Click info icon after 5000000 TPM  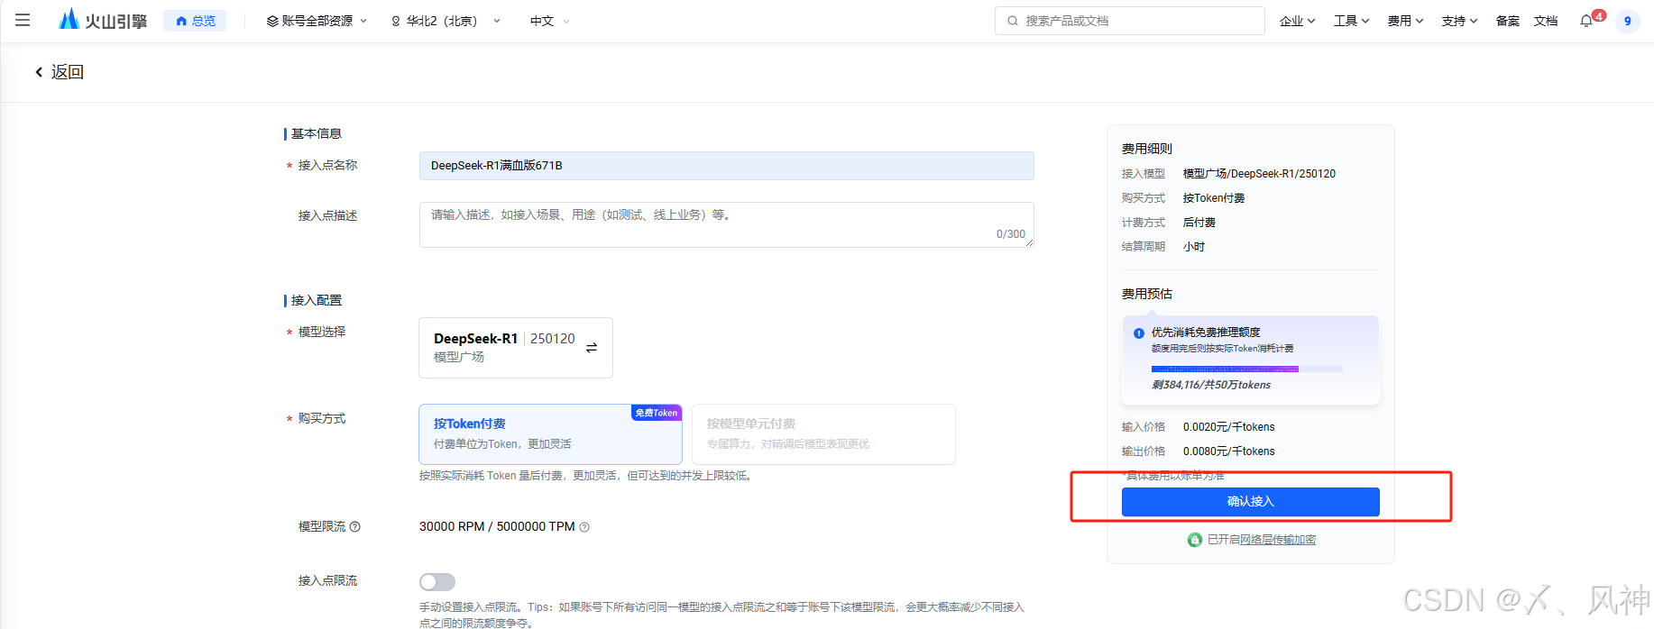[x=584, y=527]
